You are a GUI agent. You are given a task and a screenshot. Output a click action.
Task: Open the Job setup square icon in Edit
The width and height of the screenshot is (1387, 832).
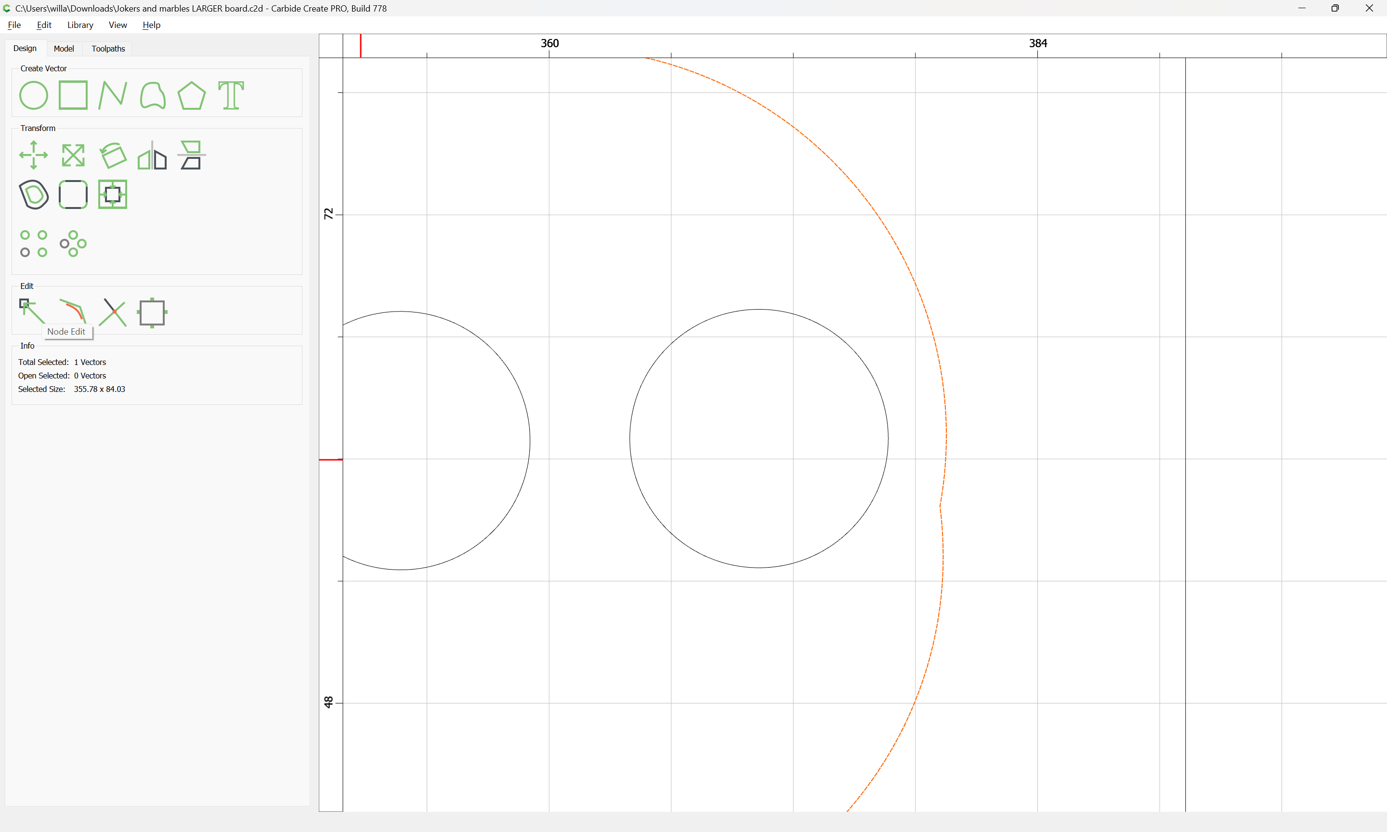(x=152, y=313)
